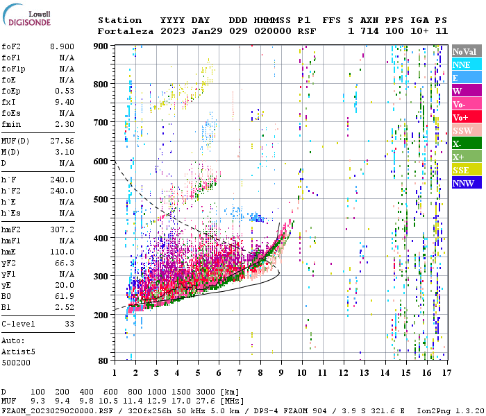
Task: Select the X+ light green legend swatch
Action: point(467,157)
